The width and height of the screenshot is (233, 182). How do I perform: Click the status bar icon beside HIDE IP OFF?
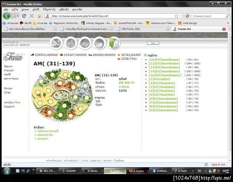click(206, 165)
